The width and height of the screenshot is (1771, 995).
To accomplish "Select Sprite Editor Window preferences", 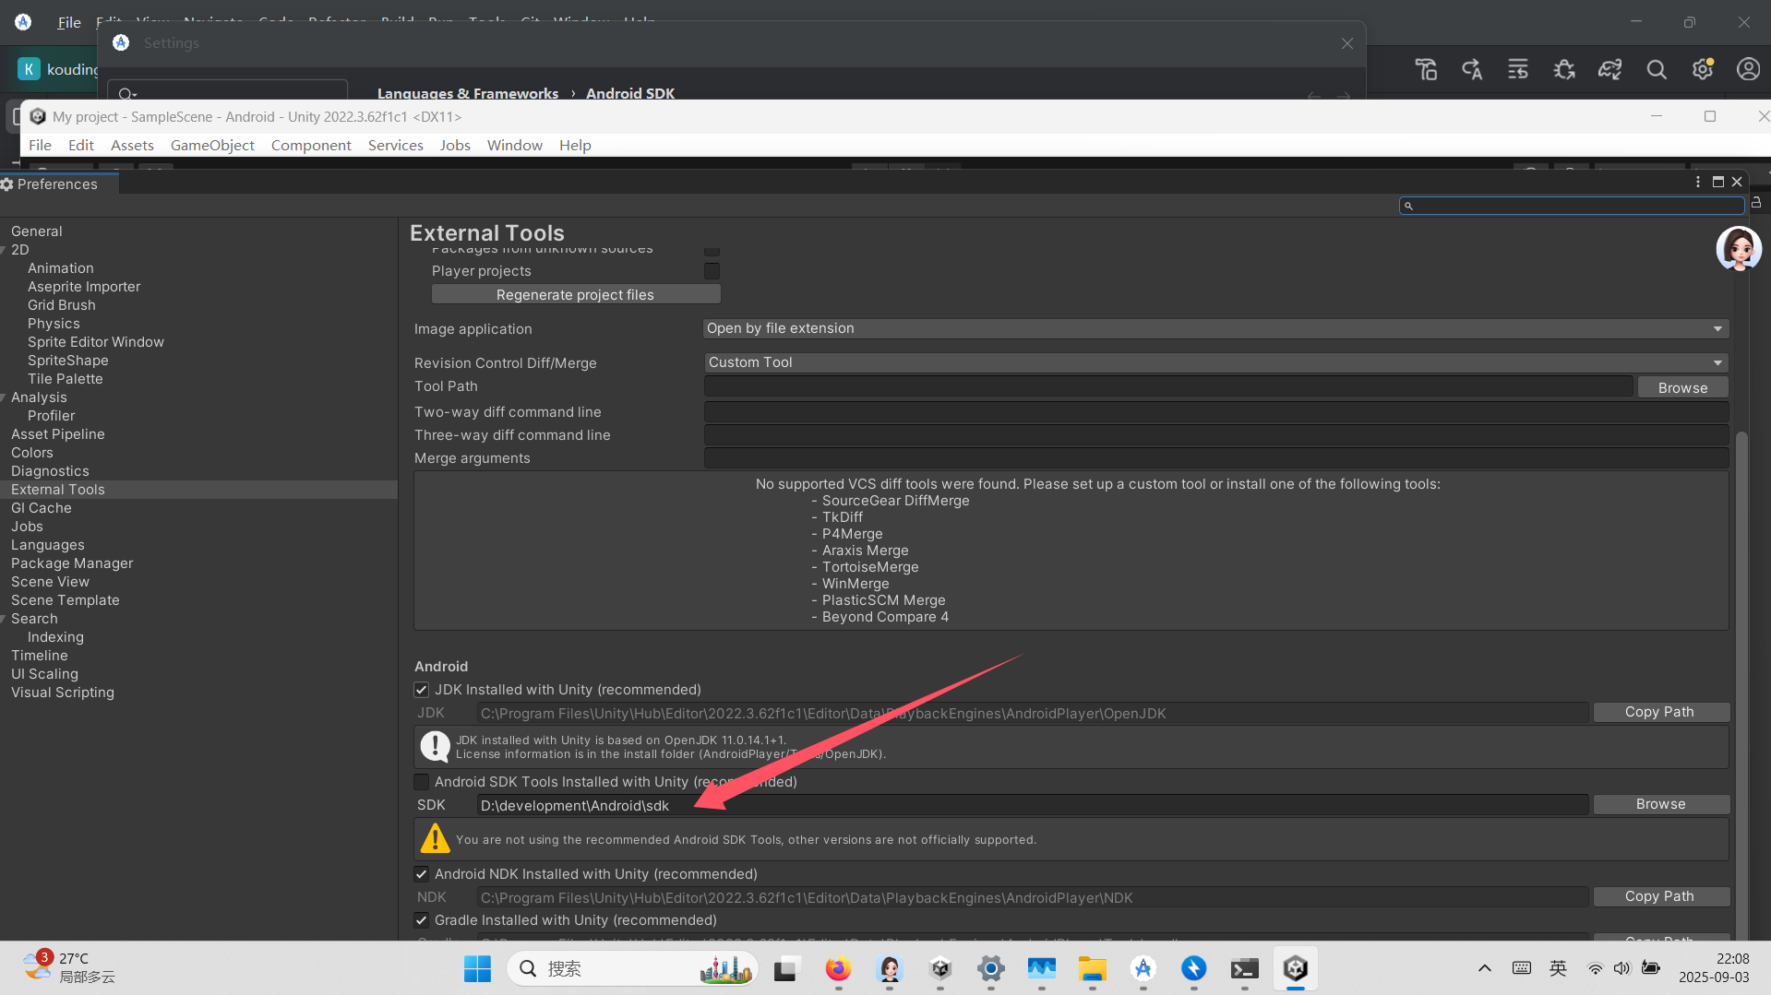I will point(96,342).
